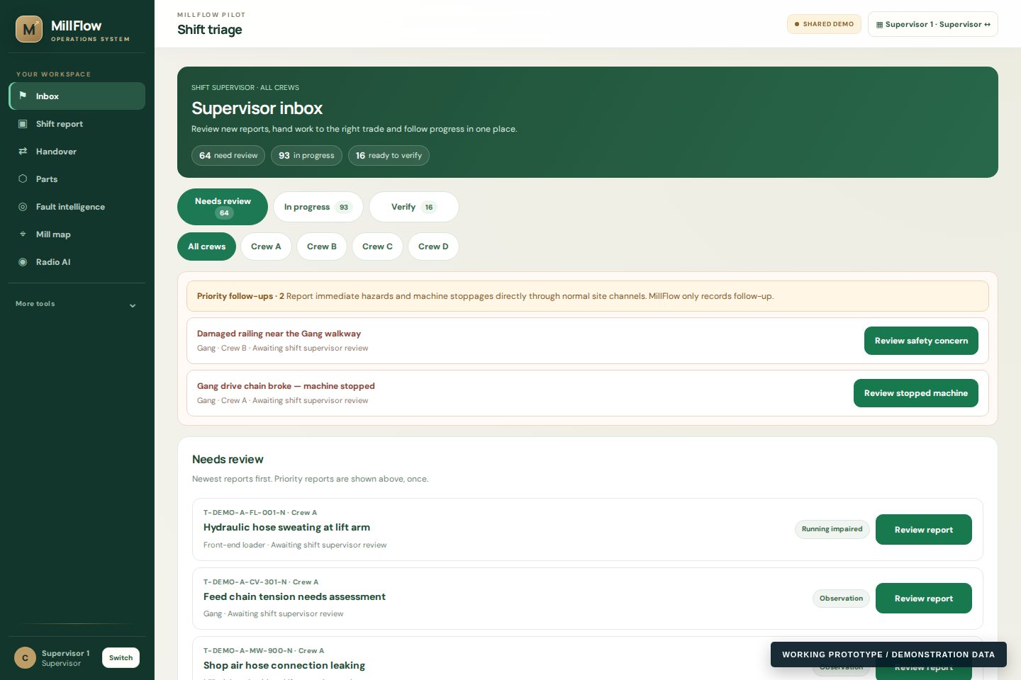Open the Supervisor 1 role switcher
Screen dimensions: 1021x680
tap(932, 24)
